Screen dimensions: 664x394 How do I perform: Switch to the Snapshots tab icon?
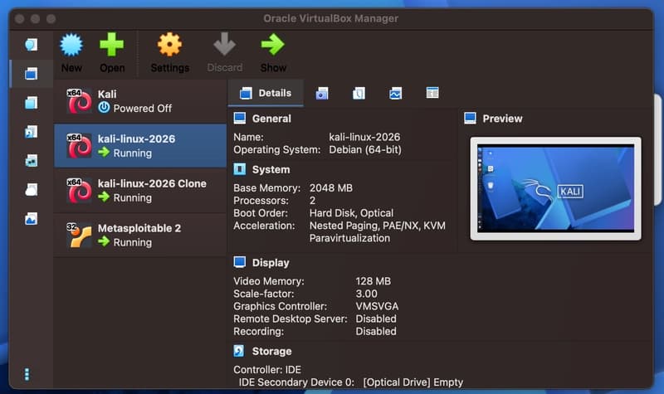[x=322, y=93]
